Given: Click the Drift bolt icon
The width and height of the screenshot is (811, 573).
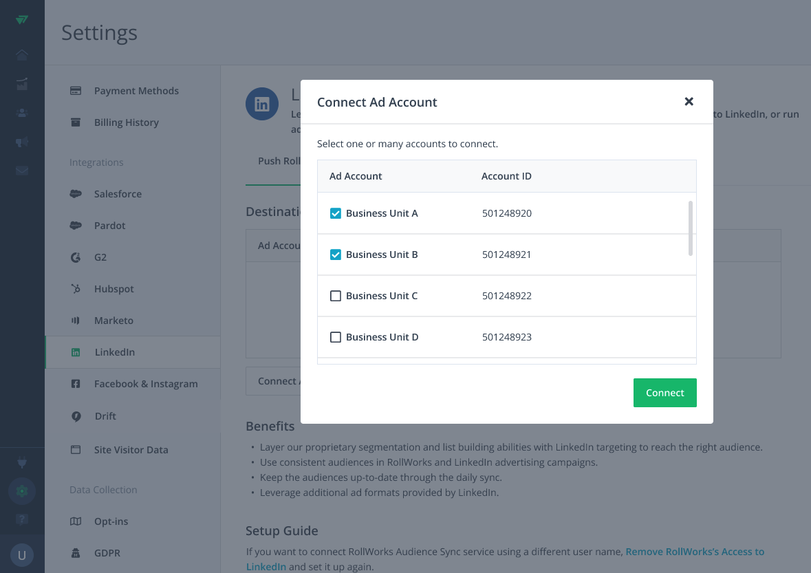Looking at the screenshot, I should coord(76,416).
